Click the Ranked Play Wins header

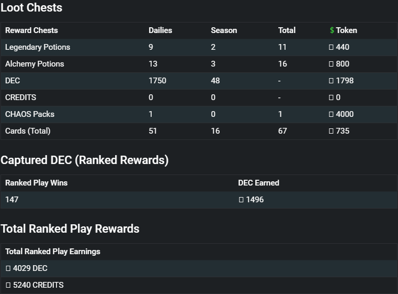36,183
